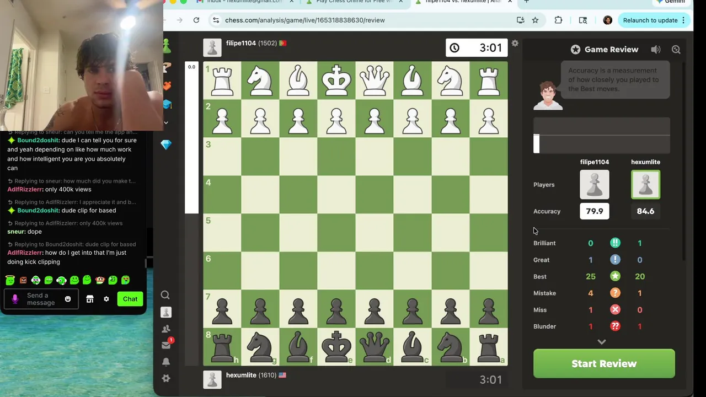
Task: Click the page search icon in browser toolbar
Action: click(x=583, y=20)
